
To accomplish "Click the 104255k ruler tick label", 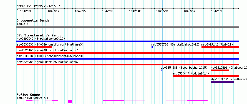I will 162,11.
